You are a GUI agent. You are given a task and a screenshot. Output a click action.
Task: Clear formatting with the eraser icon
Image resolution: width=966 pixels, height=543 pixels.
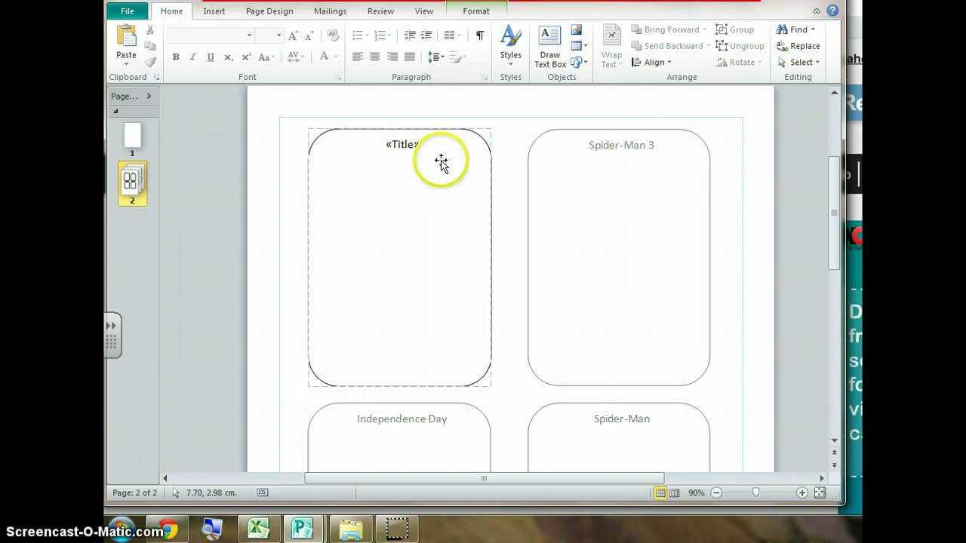[333, 35]
